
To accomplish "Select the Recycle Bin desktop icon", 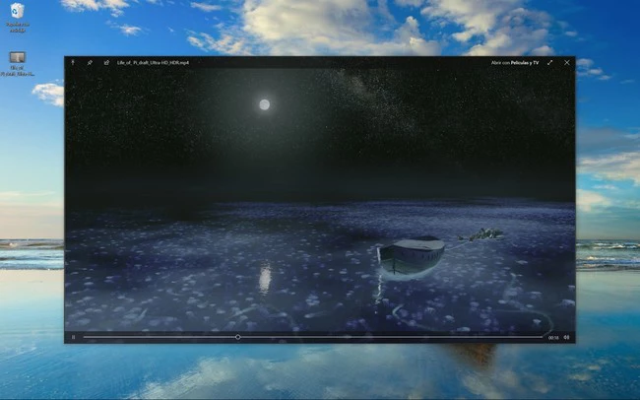I will [17, 18].
